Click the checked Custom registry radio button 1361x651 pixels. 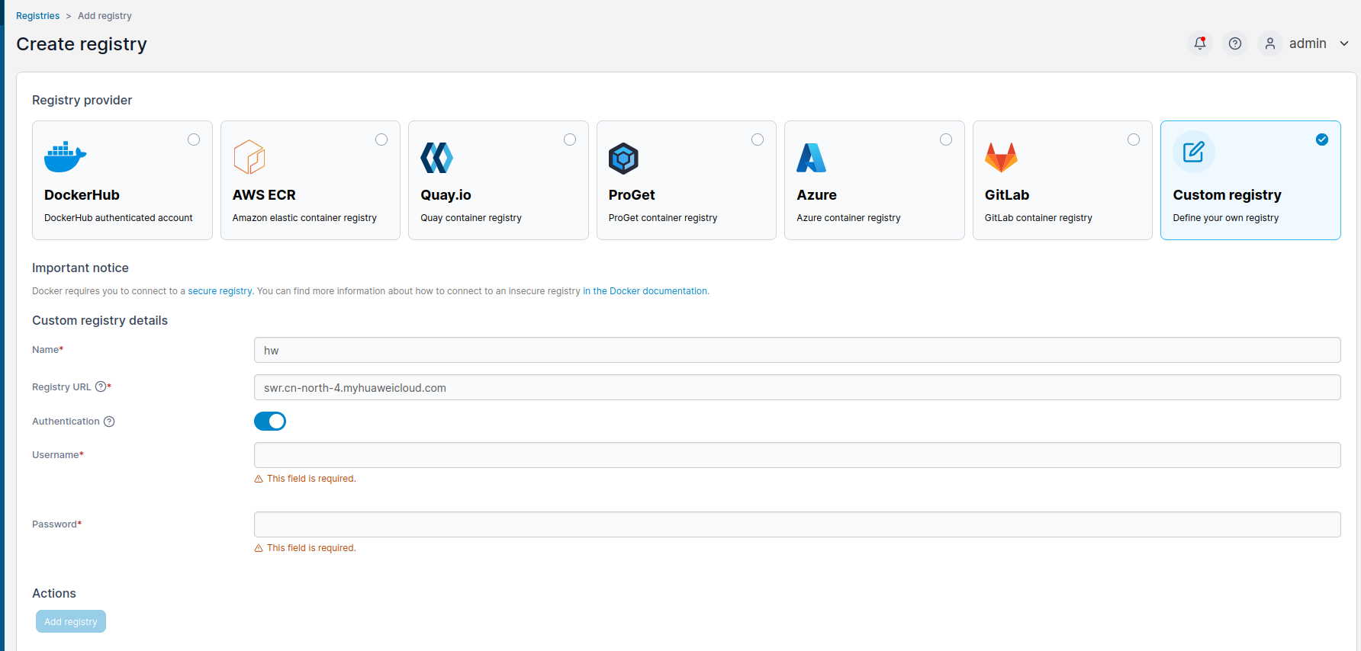[1322, 139]
